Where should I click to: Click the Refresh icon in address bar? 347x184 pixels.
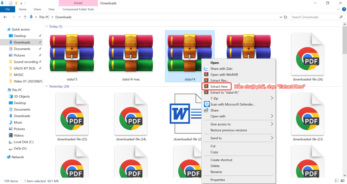pyautogui.click(x=285, y=17)
